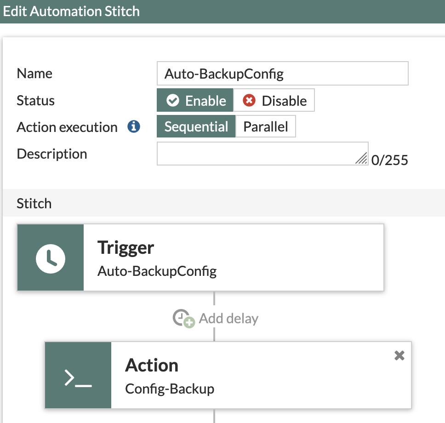This screenshot has width=445, height=423.
Task: Remove the Config-Backup action with X
Action: pos(399,355)
